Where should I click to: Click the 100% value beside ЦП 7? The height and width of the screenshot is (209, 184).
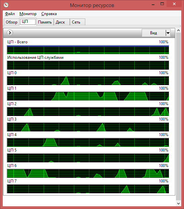coord(164,181)
